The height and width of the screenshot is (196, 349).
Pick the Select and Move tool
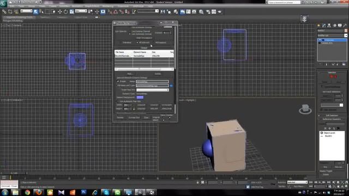59,11
